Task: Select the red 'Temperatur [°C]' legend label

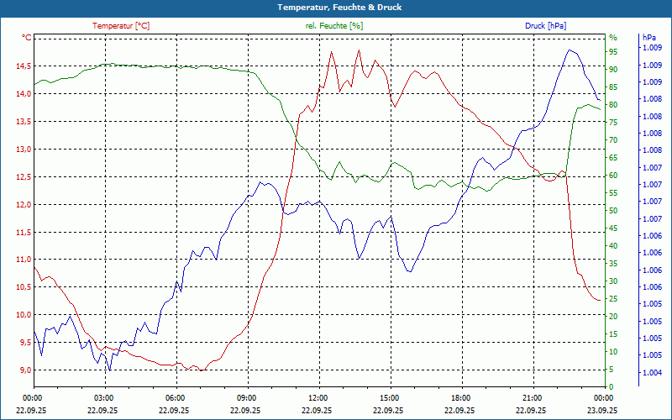Action: [121, 26]
